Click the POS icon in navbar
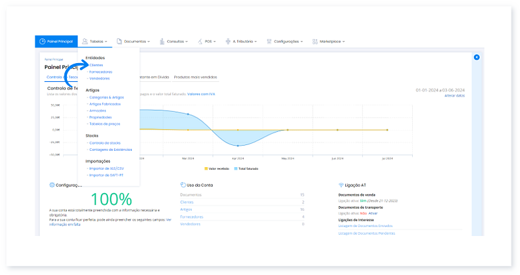The width and height of the screenshot is (520, 275). click(x=200, y=41)
